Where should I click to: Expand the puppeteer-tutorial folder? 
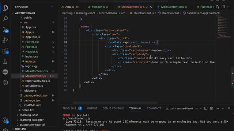32,125
